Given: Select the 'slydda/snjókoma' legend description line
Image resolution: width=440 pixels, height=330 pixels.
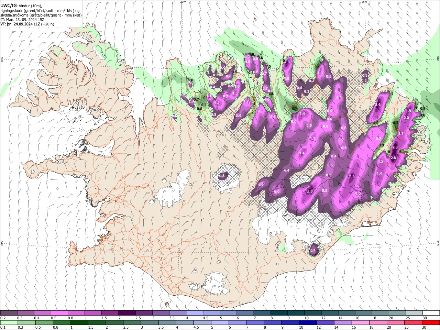Looking at the screenshot, I should [x=41, y=15].
